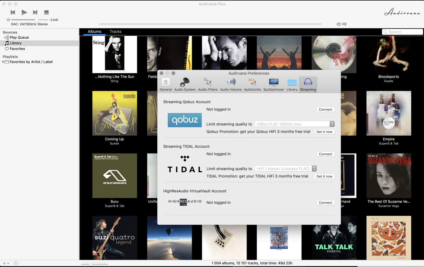Connect the HighResAudio VirtualVault account
Screen dimensions: 424x267
[x=326, y=203]
